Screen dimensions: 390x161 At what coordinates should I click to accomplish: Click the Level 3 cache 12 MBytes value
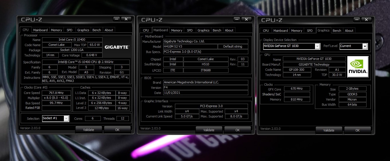(x=102, y=108)
